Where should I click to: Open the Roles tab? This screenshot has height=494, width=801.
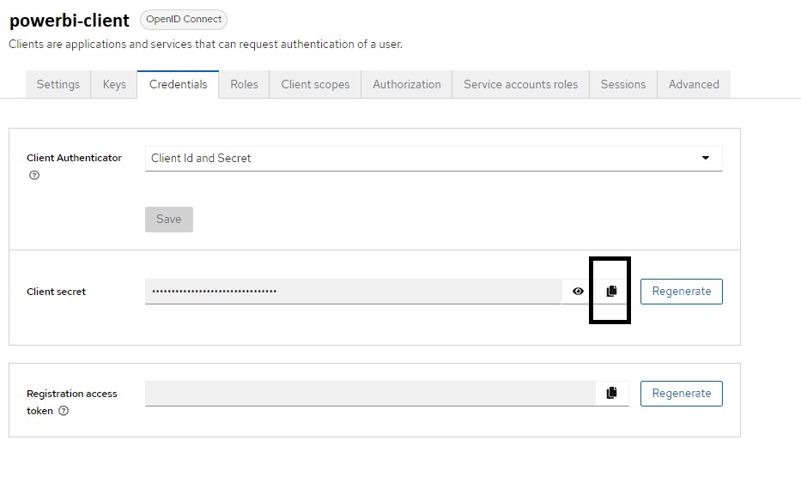coord(244,85)
